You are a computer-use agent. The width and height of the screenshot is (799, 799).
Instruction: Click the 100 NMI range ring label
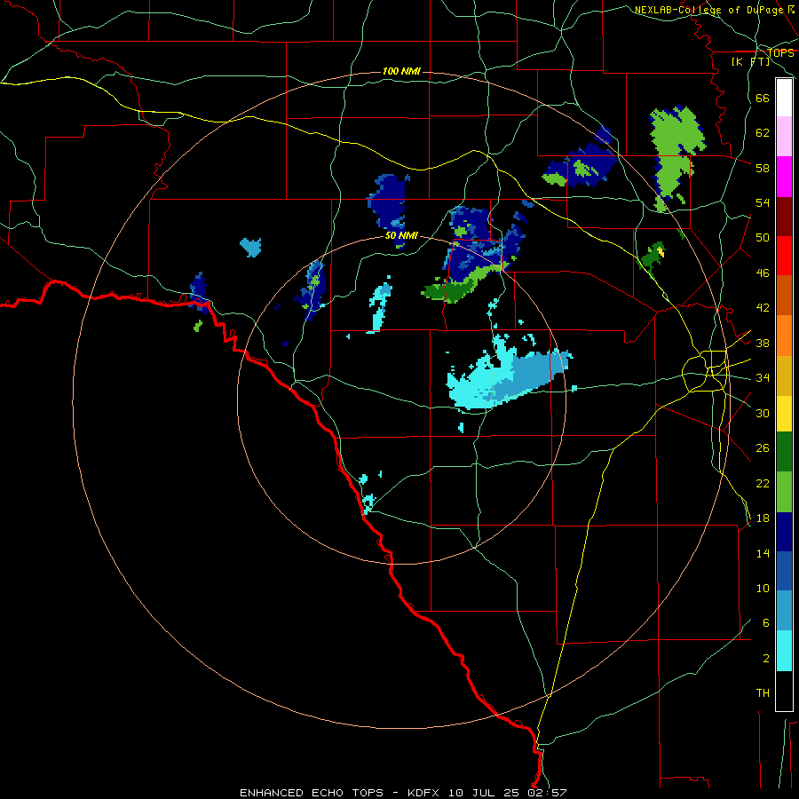(401, 71)
